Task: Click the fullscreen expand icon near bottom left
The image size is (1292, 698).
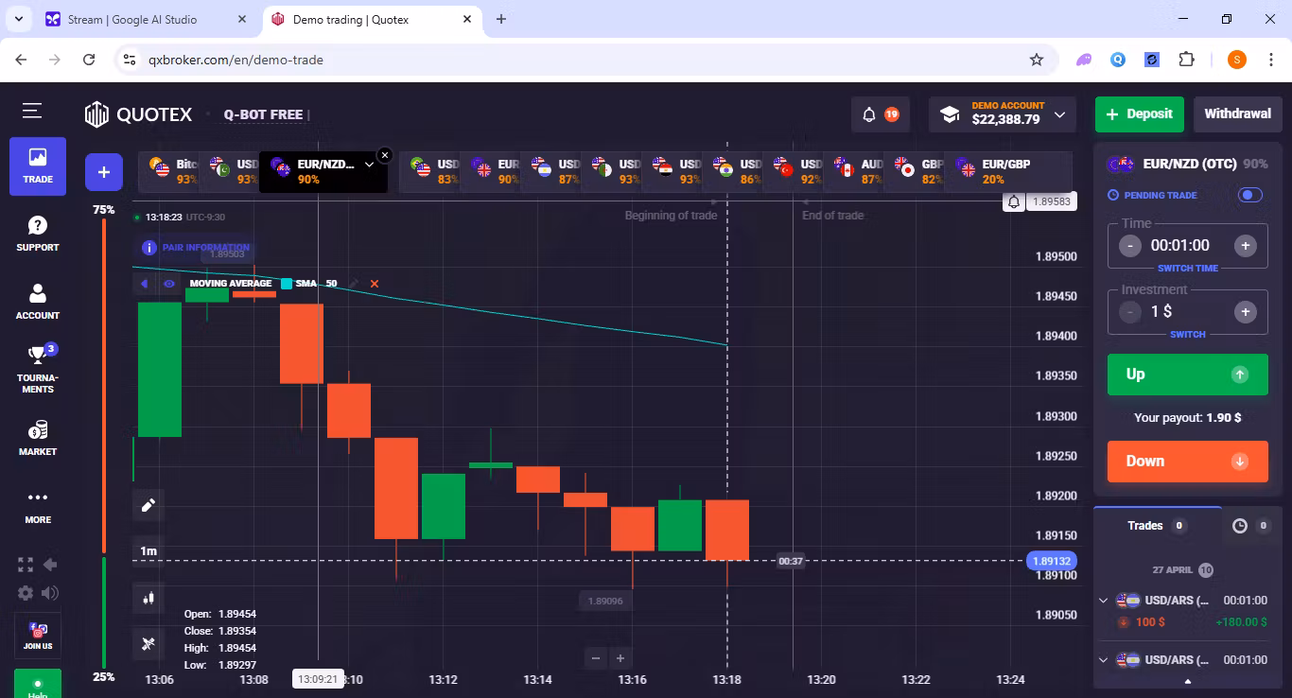Action: click(25, 564)
